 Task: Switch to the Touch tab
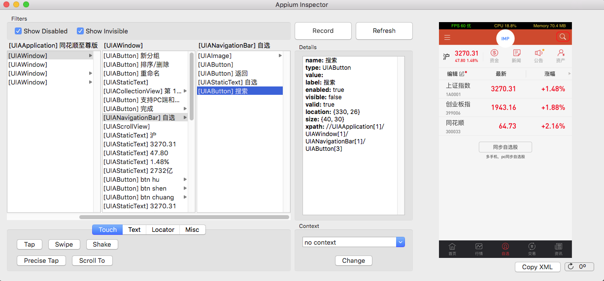[107, 229]
